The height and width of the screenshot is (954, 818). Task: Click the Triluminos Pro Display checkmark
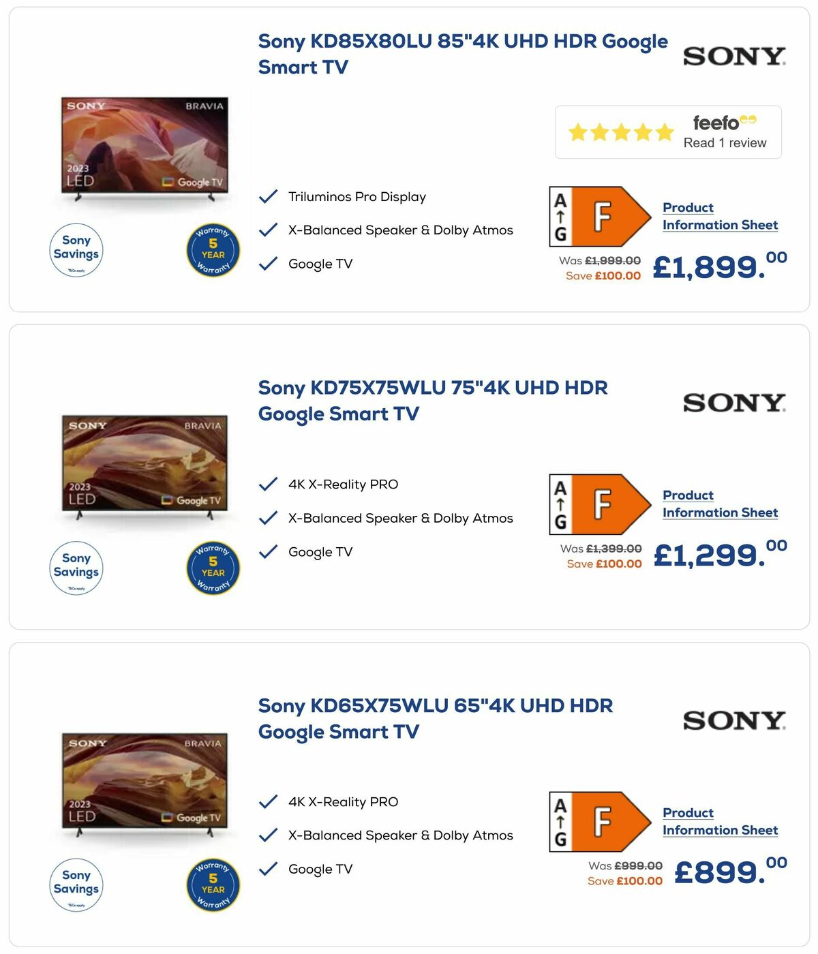(267, 196)
